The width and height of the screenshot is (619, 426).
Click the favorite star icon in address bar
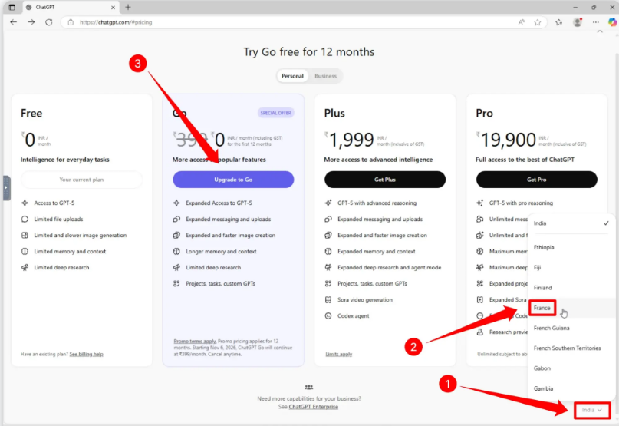538,22
